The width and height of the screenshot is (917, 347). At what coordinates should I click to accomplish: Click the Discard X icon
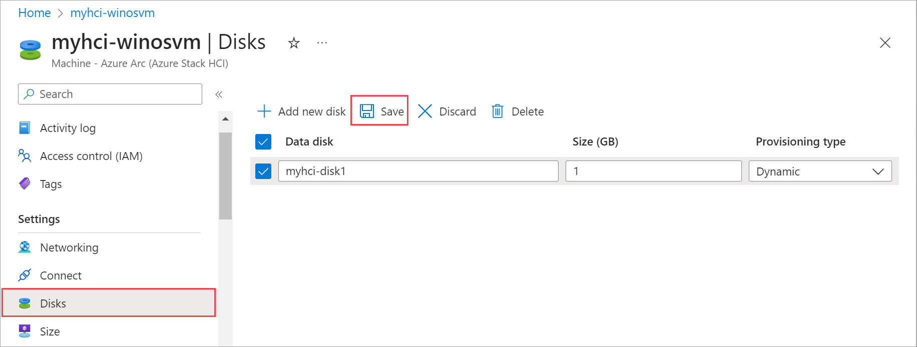click(x=425, y=111)
